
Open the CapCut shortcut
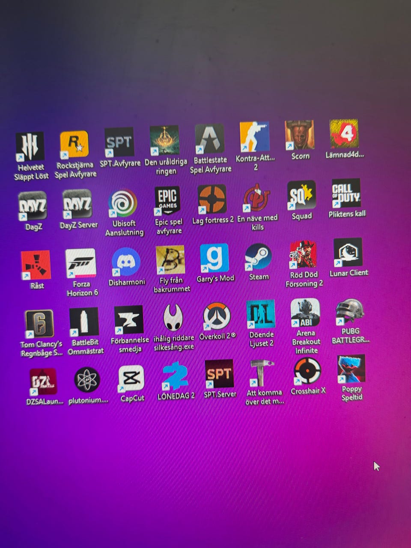(131, 378)
